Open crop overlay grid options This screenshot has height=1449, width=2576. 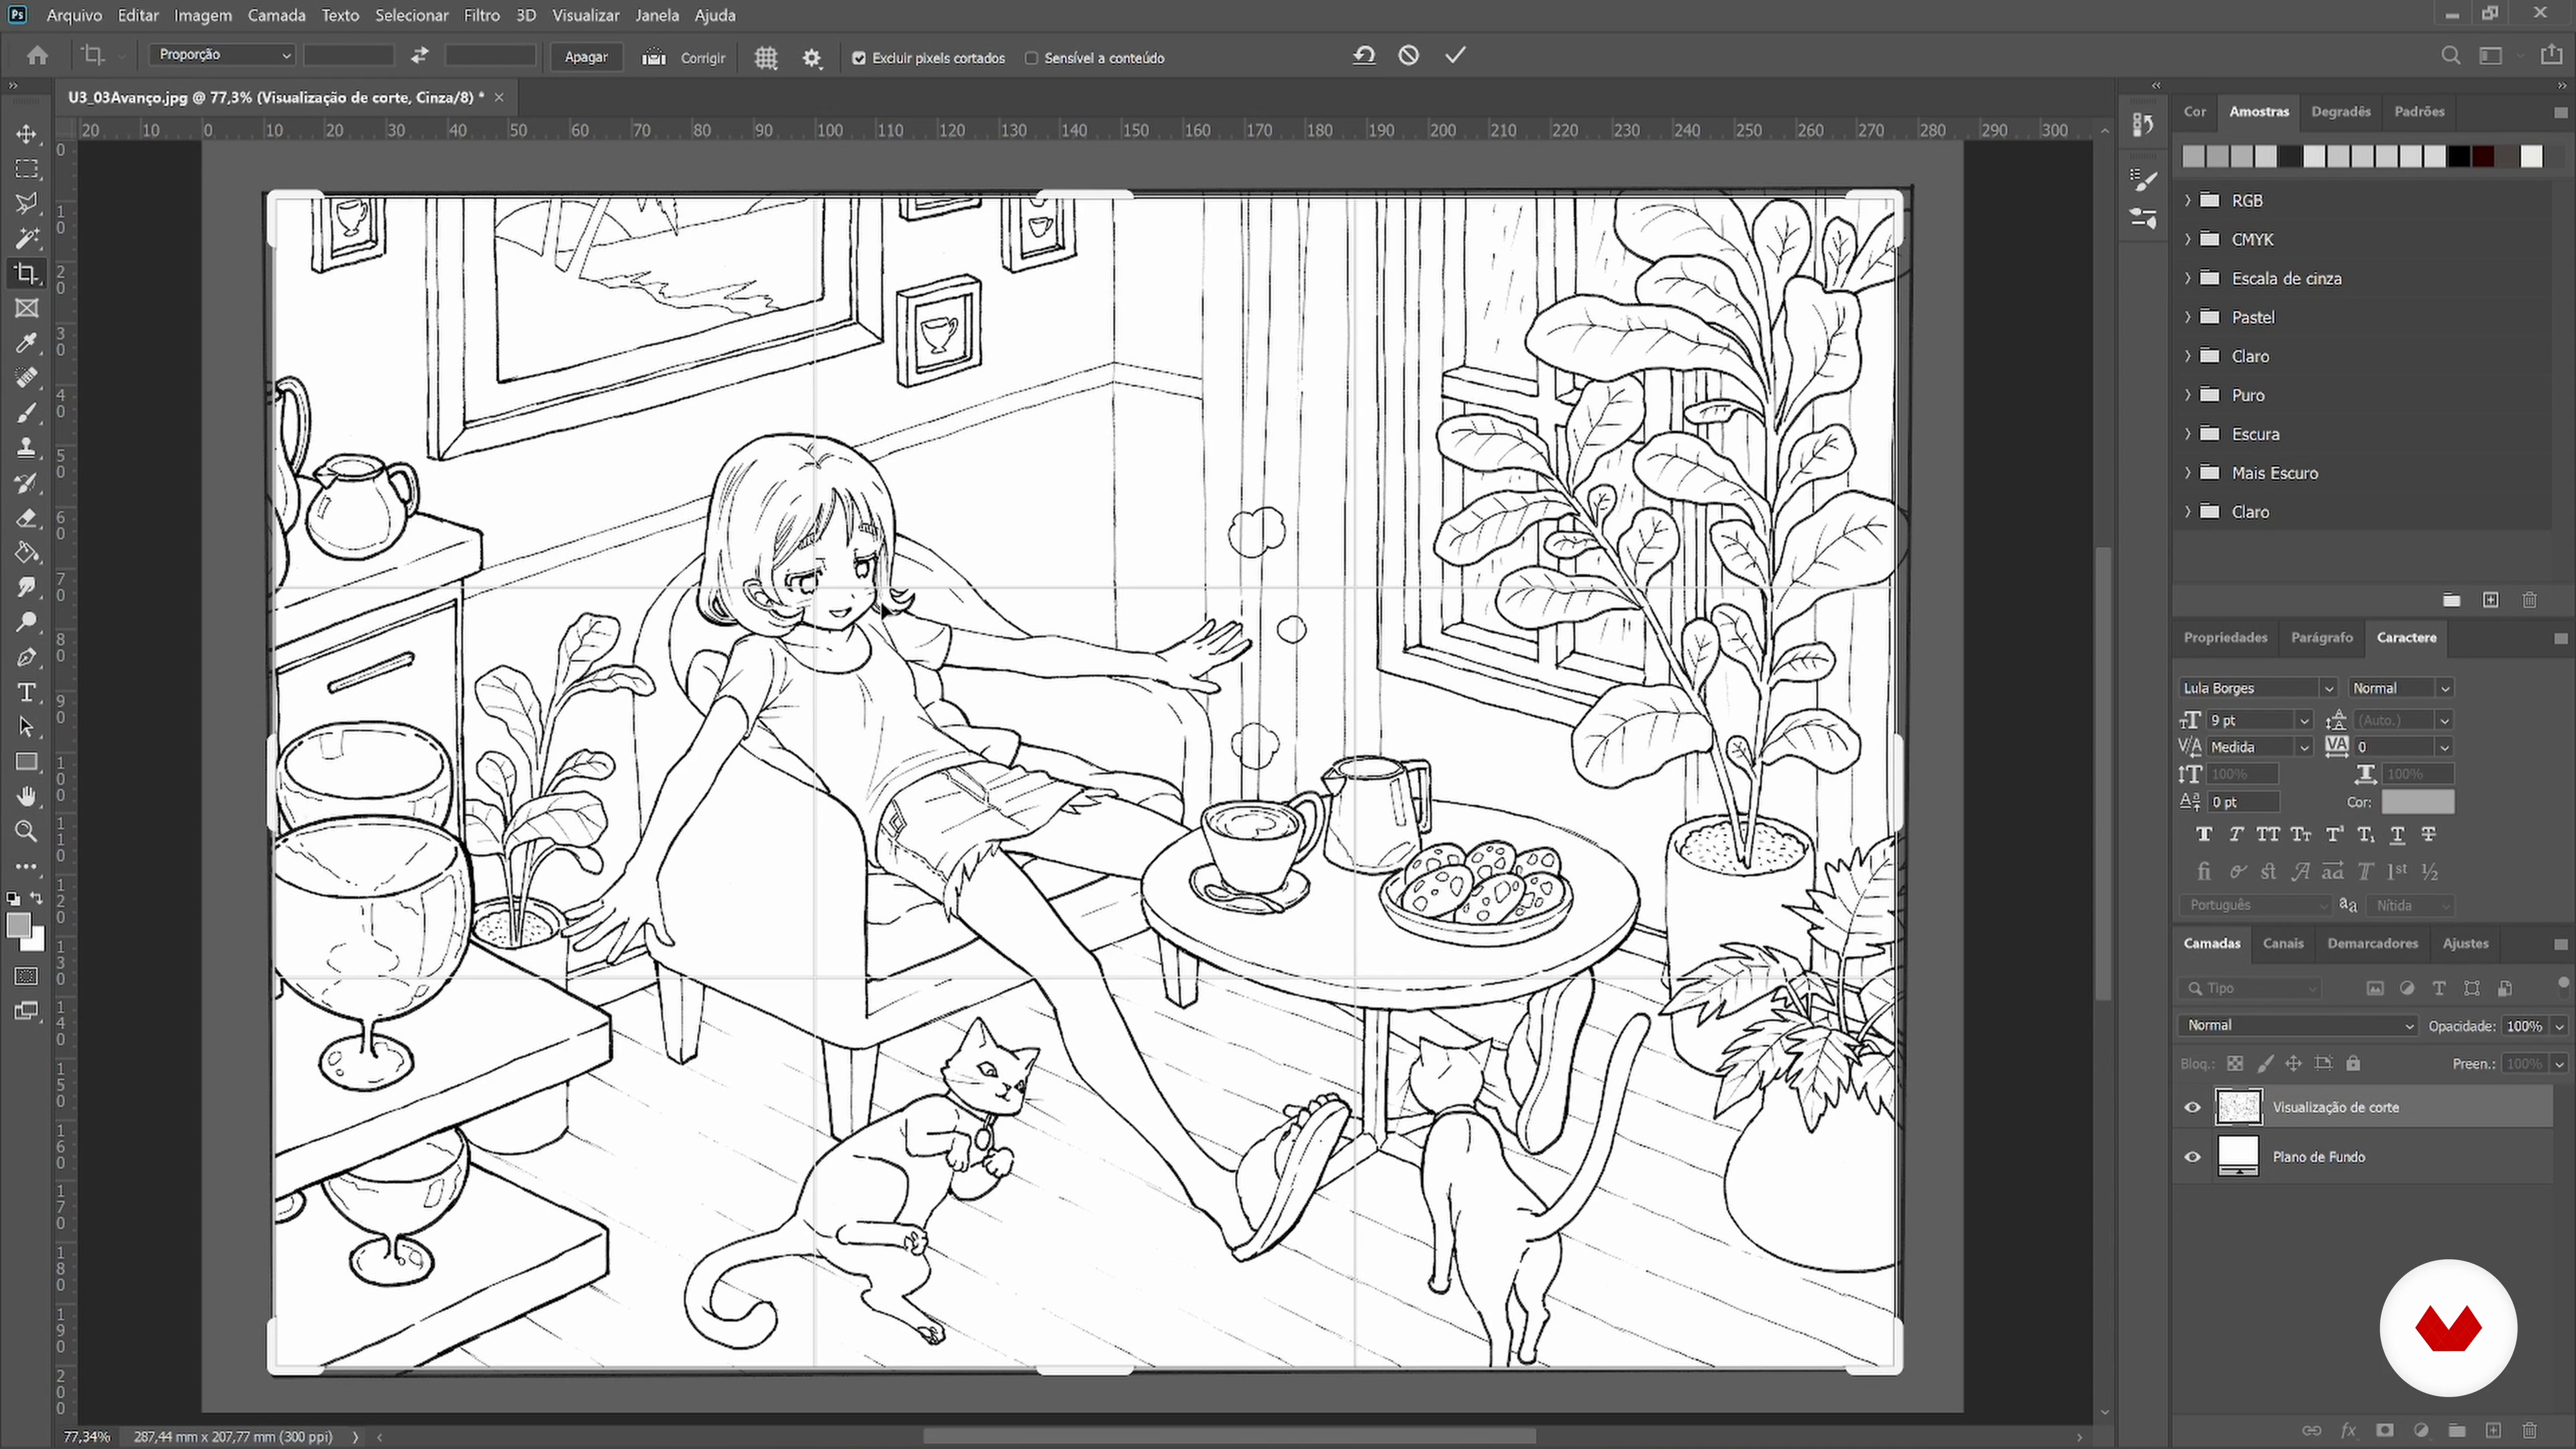click(766, 58)
